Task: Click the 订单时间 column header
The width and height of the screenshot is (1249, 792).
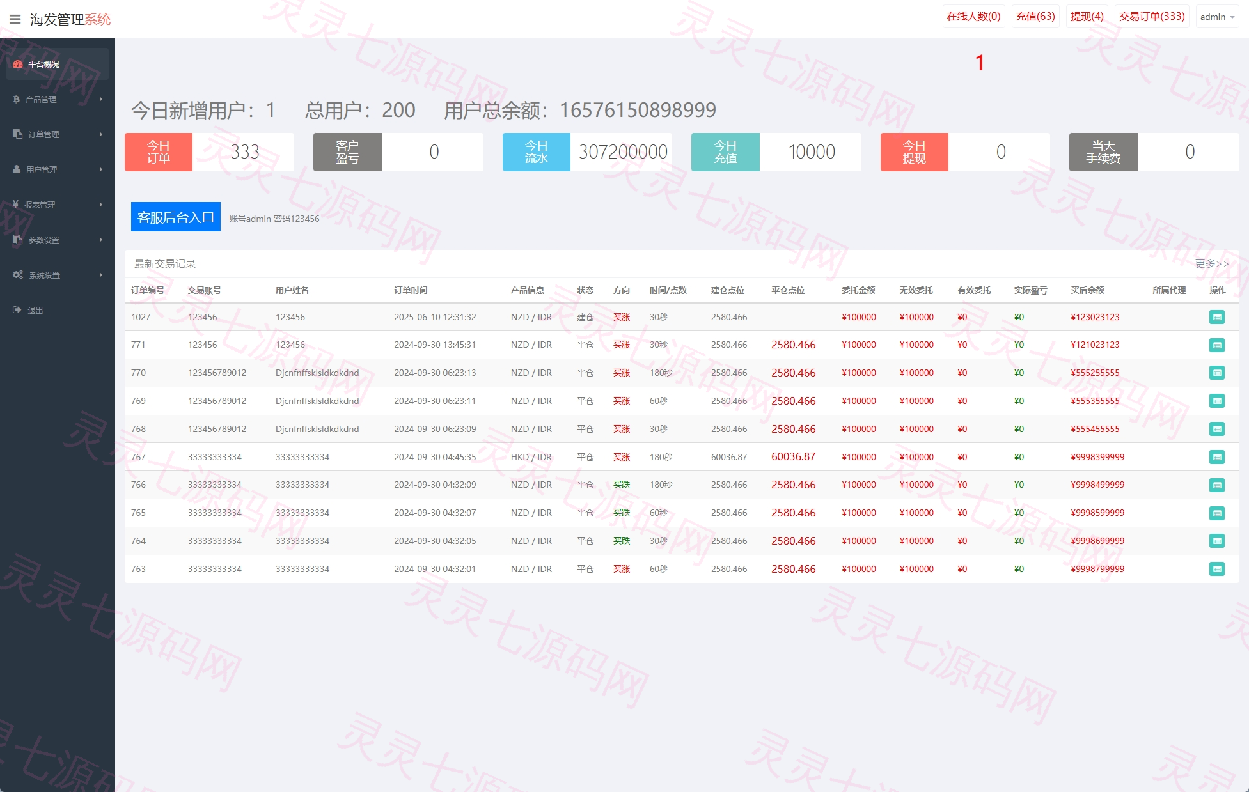Action: (411, 290)
